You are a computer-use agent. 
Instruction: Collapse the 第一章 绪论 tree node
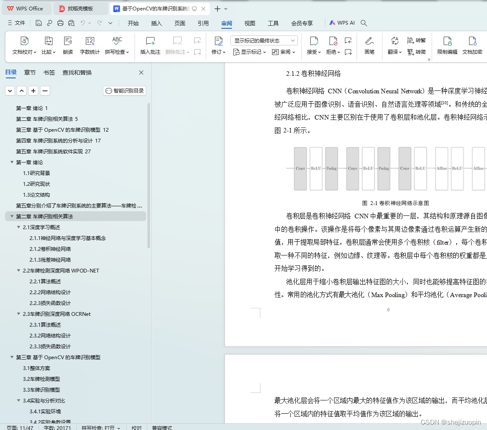pyautogui.click(x=12, y=162)
